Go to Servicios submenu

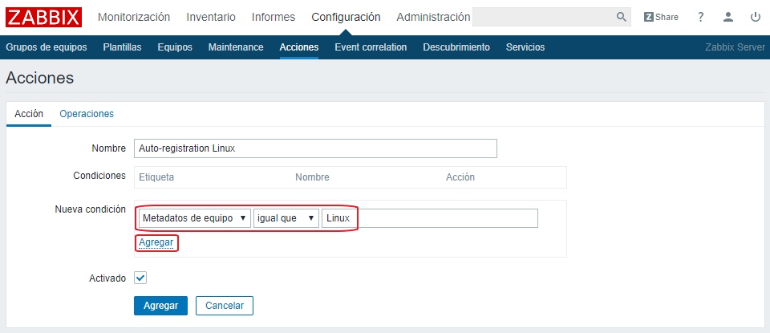click(x=525, y=47)
